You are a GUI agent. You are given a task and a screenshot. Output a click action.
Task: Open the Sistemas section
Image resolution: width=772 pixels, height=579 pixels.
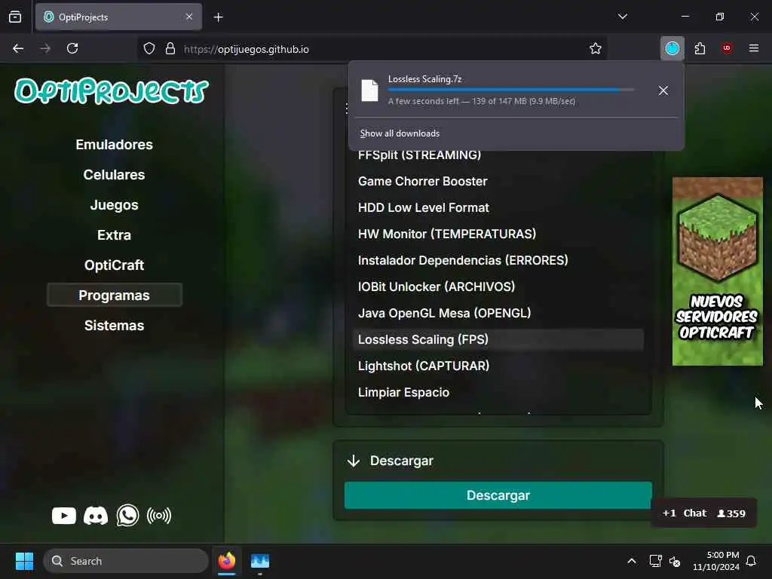115,326
